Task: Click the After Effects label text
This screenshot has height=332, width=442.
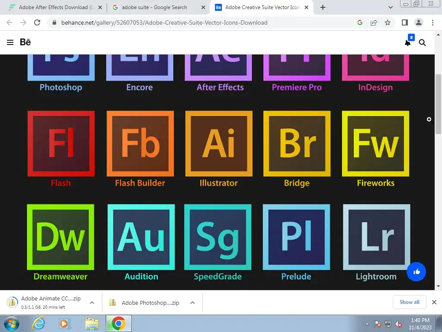Action: pyautogui.click(x=220, y=87)
